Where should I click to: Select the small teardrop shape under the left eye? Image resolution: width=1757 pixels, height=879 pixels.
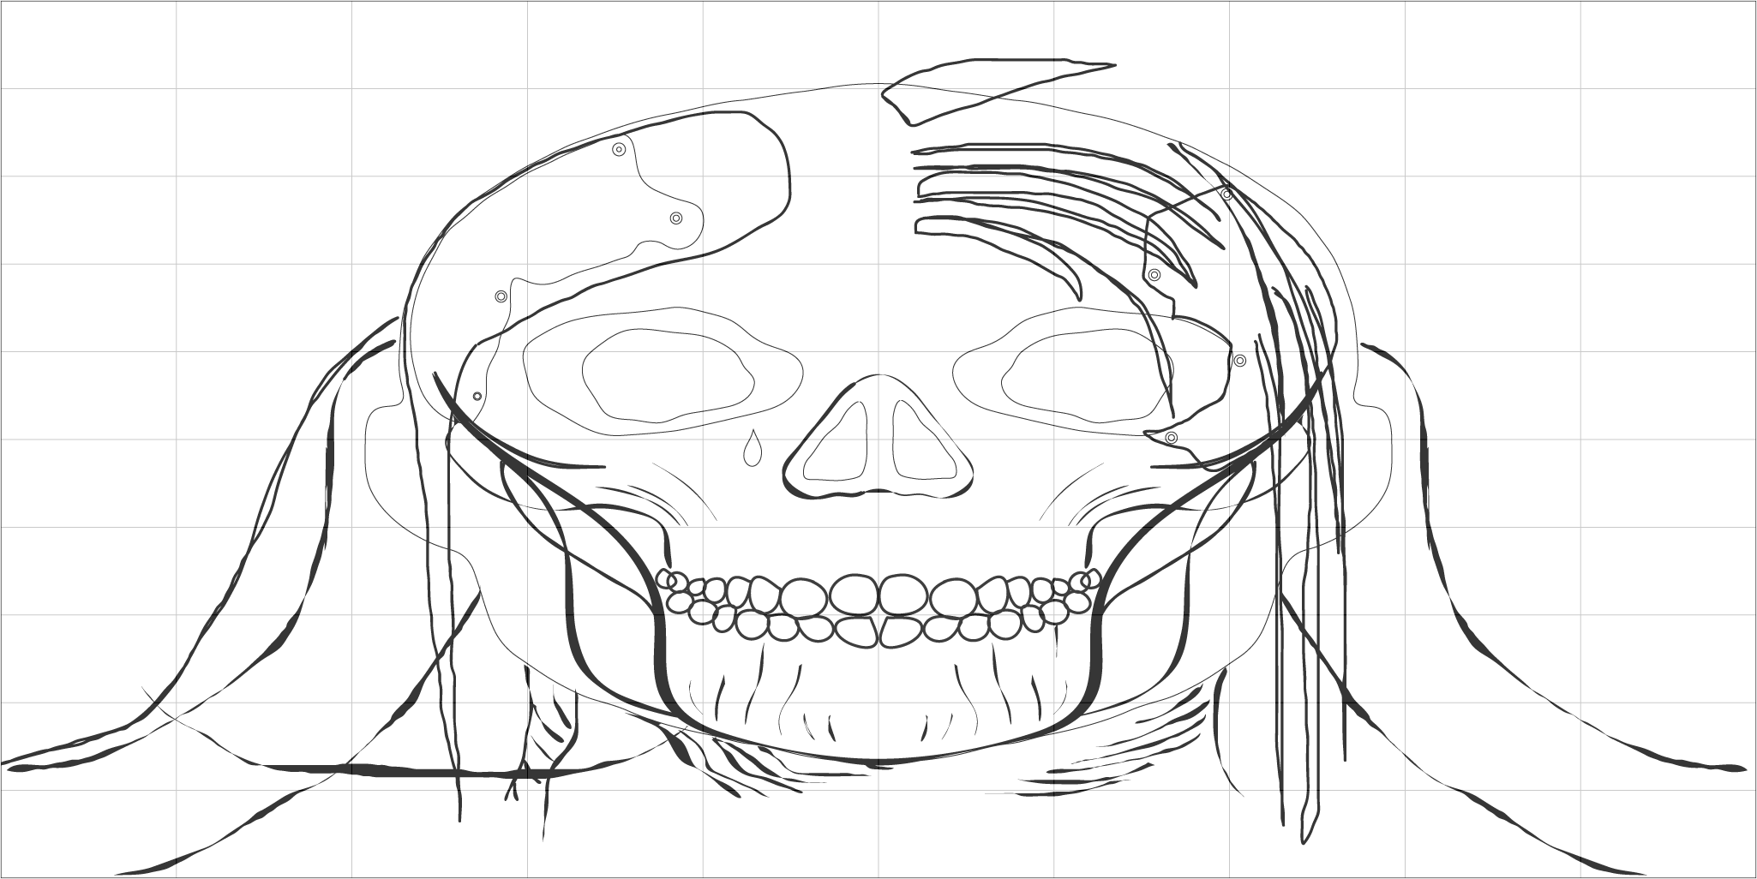[x=752, y=448]
